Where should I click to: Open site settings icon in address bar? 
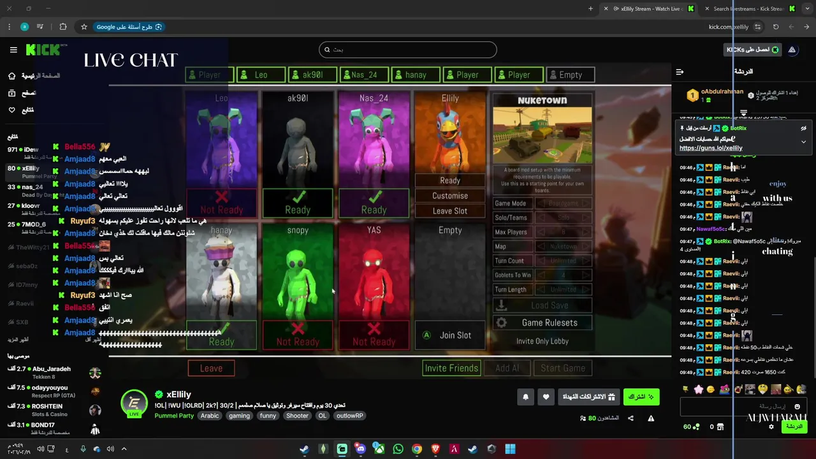[x=757, y=27]
